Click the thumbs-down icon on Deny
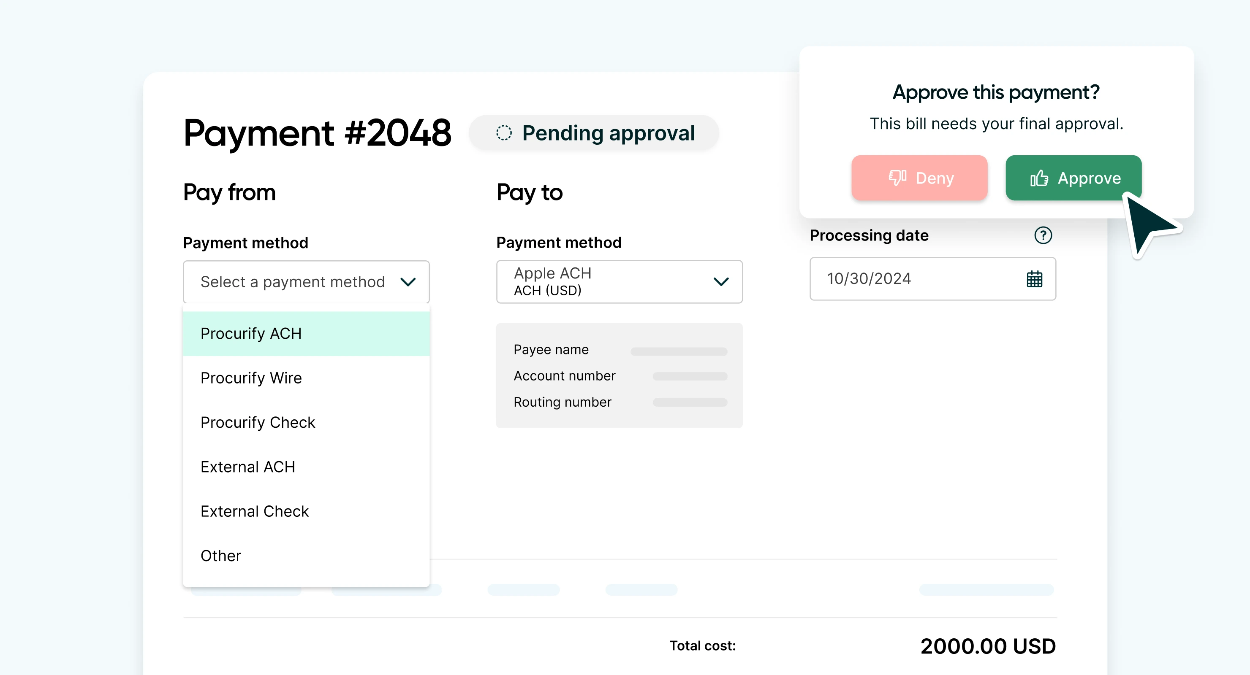Screen dimensions: 1250x675 click(897, 178)
